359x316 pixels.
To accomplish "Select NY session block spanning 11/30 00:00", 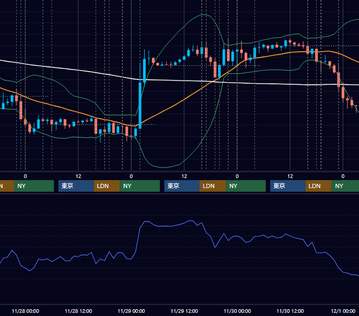I will click(246, 186).
